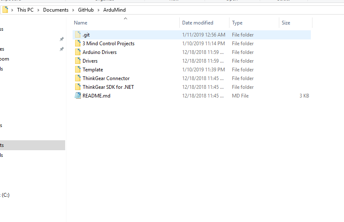Select the Arduino Drivers name

(100, 52)
